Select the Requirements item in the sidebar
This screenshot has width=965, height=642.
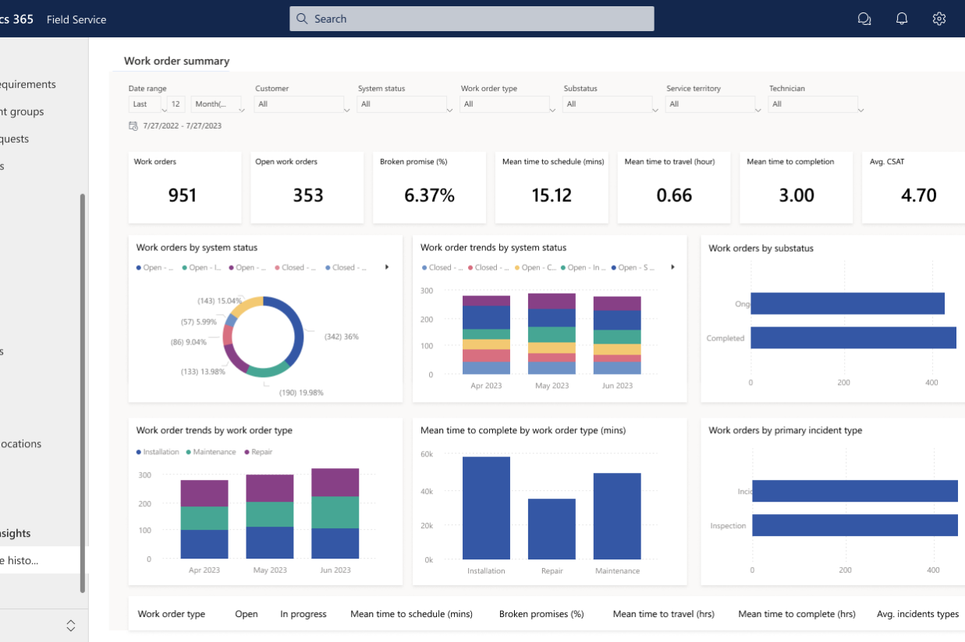pos(28,84)
